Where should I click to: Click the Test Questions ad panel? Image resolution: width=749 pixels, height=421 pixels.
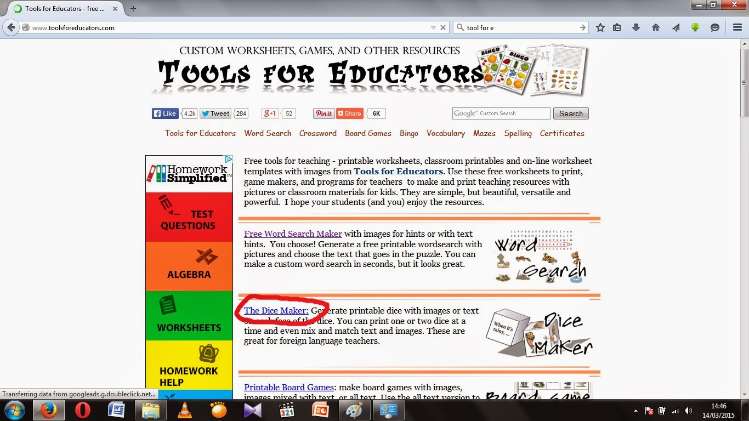[x=189, y=217]
